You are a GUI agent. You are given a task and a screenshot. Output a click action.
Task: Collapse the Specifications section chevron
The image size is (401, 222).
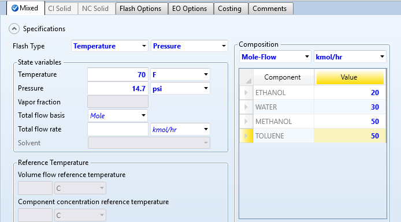(14, 29)
